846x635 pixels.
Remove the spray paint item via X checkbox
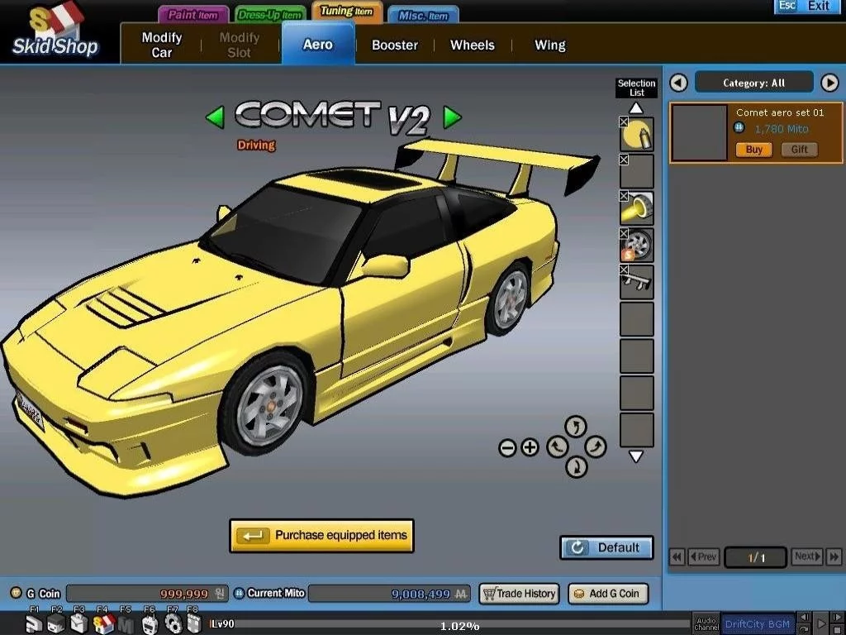tap(625, 122)
